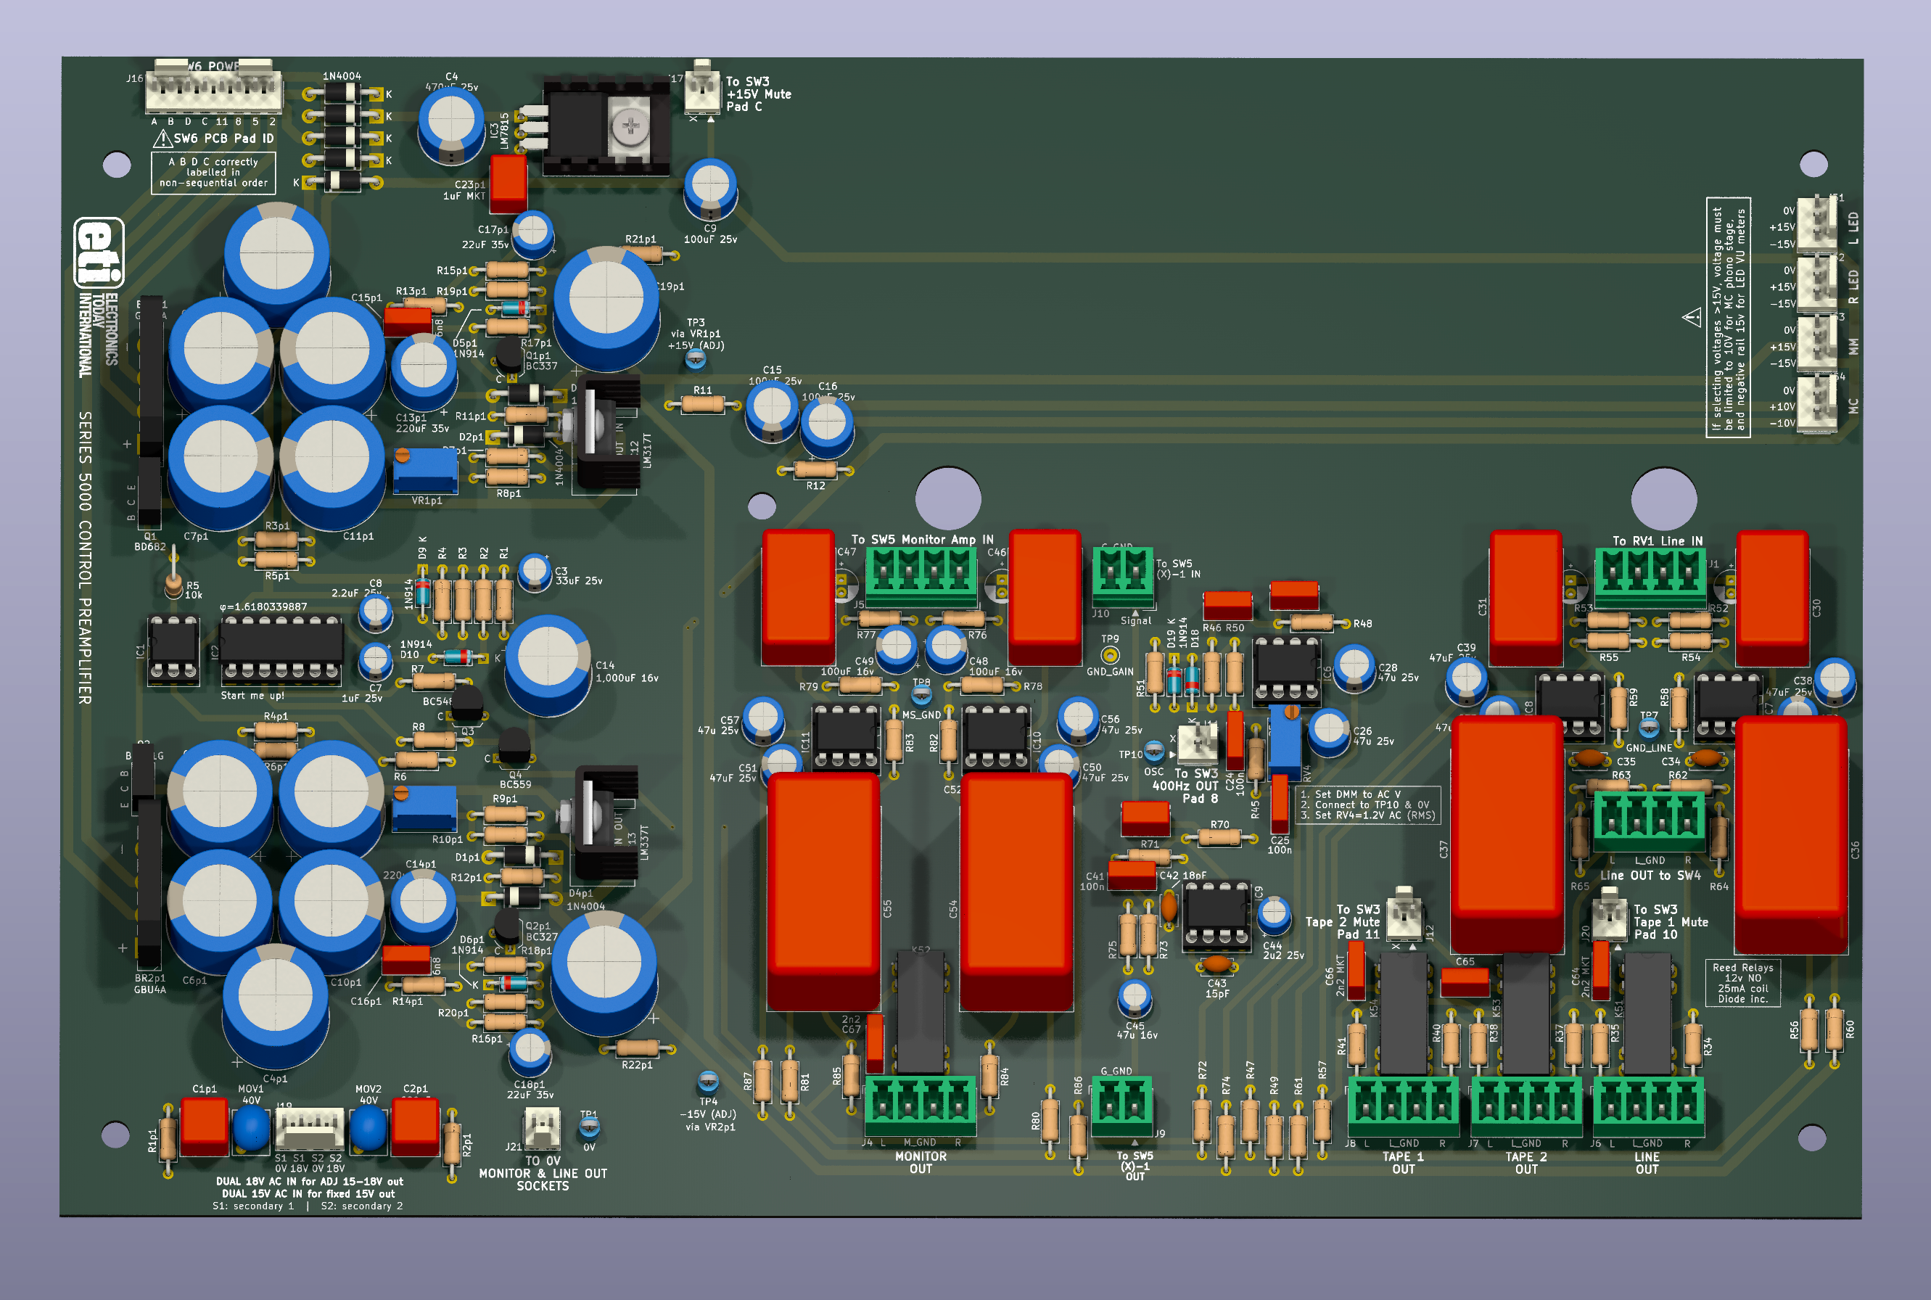Click the "MOV2 40V" label
Screen dimensions: 1931x1300
click(x=368, y=1095)
